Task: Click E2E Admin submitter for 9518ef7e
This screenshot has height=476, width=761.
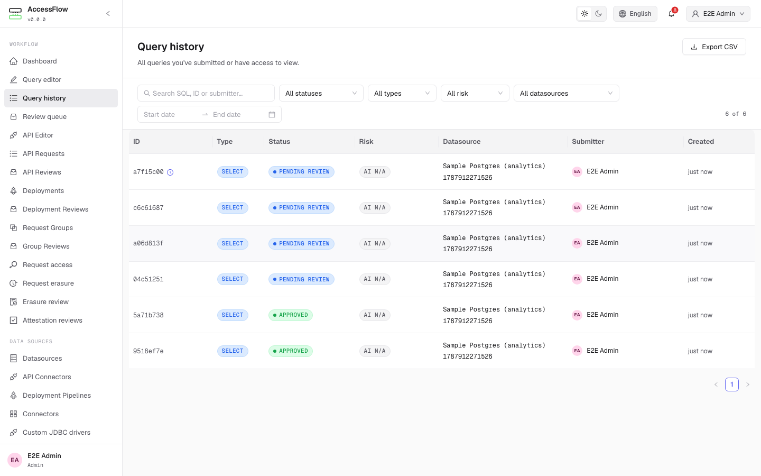Action: tap(596, 351)
